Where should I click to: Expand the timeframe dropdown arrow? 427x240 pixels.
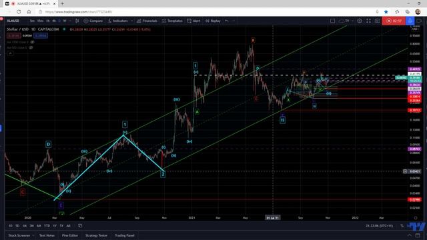[x=70, y=21]
